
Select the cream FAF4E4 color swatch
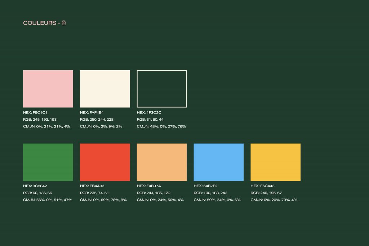105,89
